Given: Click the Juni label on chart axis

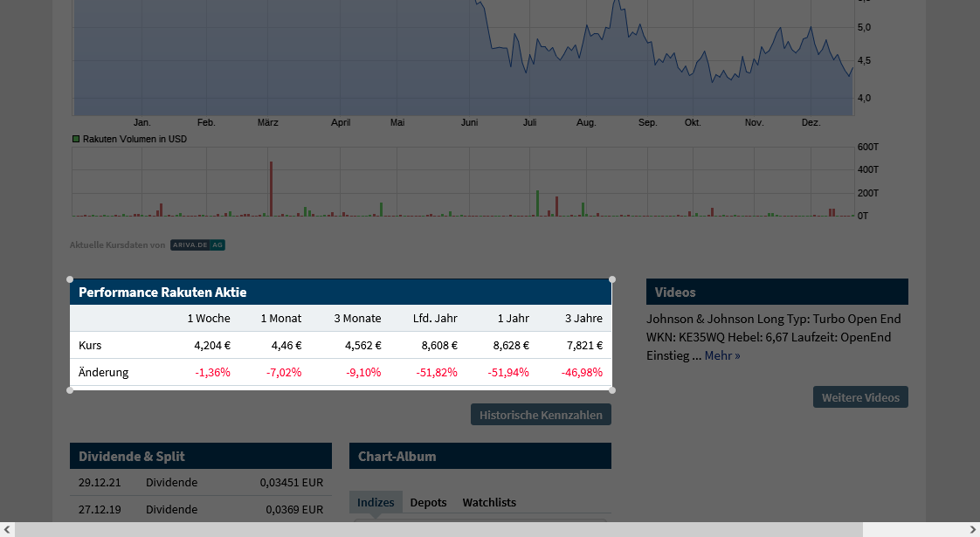Looking at the screenshot, I should tap(469, 122).
